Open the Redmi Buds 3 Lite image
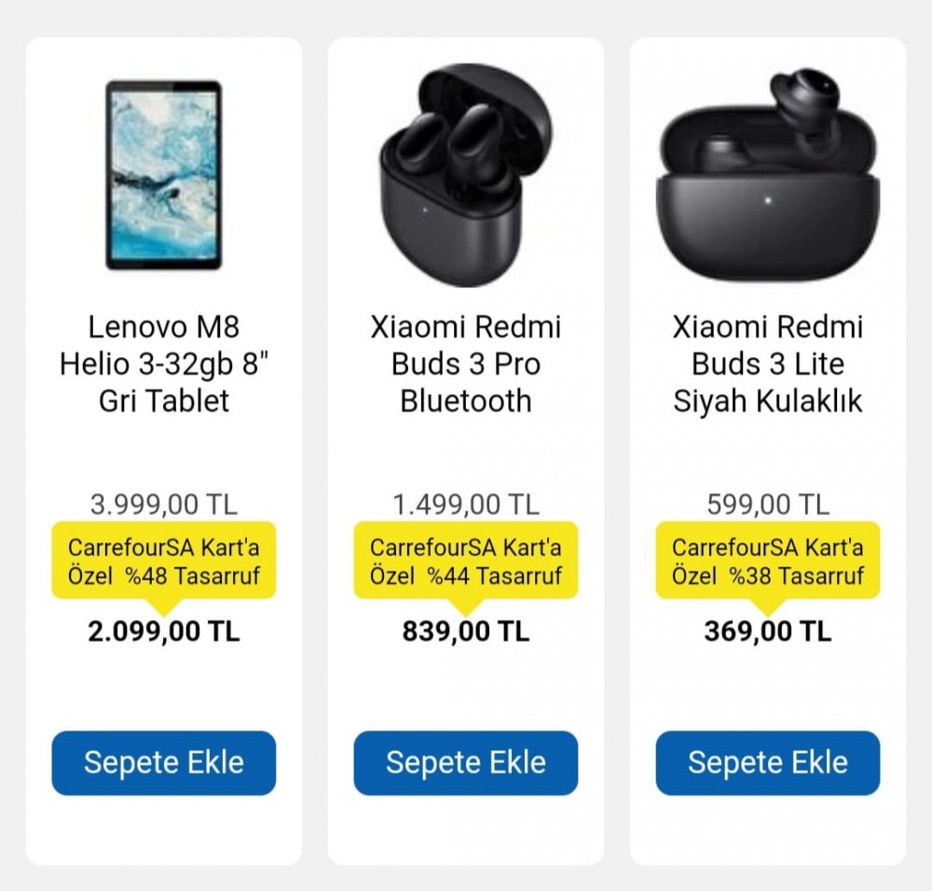This screenshot has width=932, height=891. click(767, 175)
